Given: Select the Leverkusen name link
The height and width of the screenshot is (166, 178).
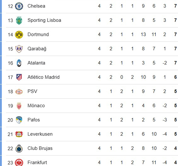Looking at the screenshot, I should (x=40, y=134).
